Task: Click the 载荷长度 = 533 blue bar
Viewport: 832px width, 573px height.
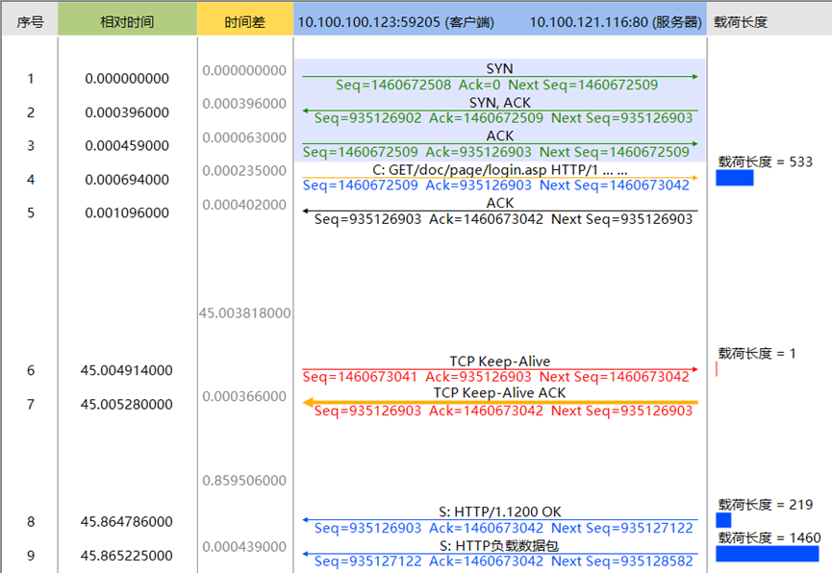Action: click(x=734, y=178)
